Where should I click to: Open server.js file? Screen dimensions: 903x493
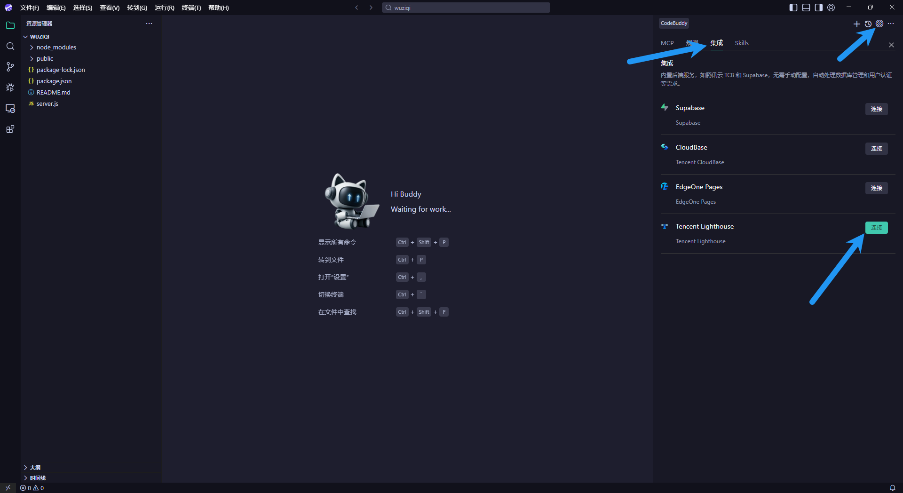(x=47, y=103)
